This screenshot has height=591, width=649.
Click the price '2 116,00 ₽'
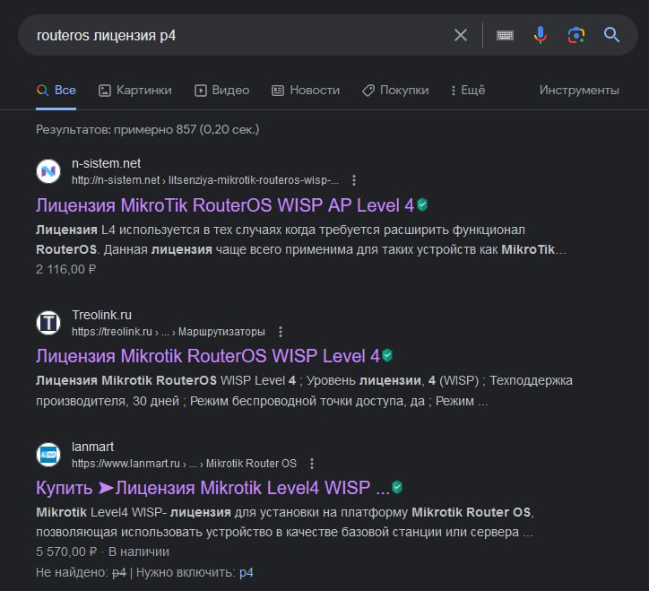point(66,270)
